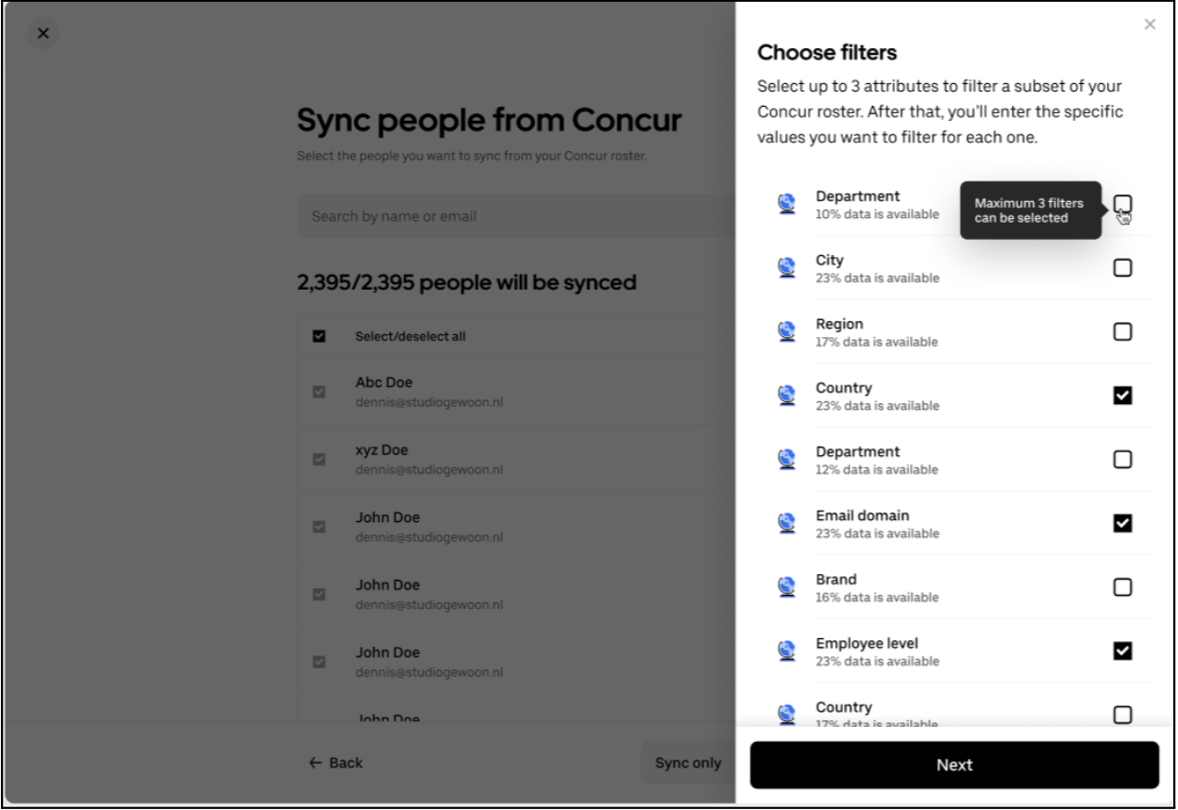Enable the City filter checkbox
The height and width of the screenshot is (810, 1178).
pos(1121,268)
